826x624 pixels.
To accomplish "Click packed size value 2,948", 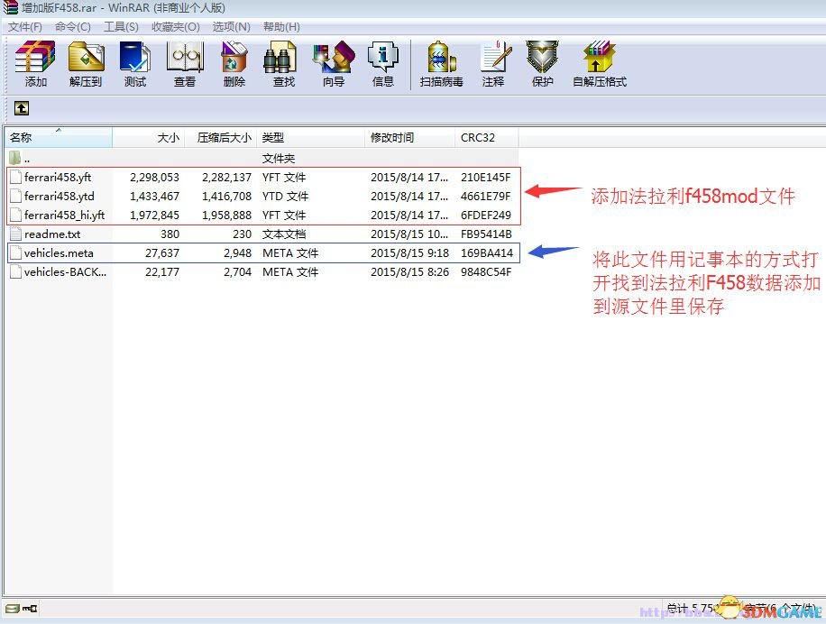I will [x=237, y=253].
